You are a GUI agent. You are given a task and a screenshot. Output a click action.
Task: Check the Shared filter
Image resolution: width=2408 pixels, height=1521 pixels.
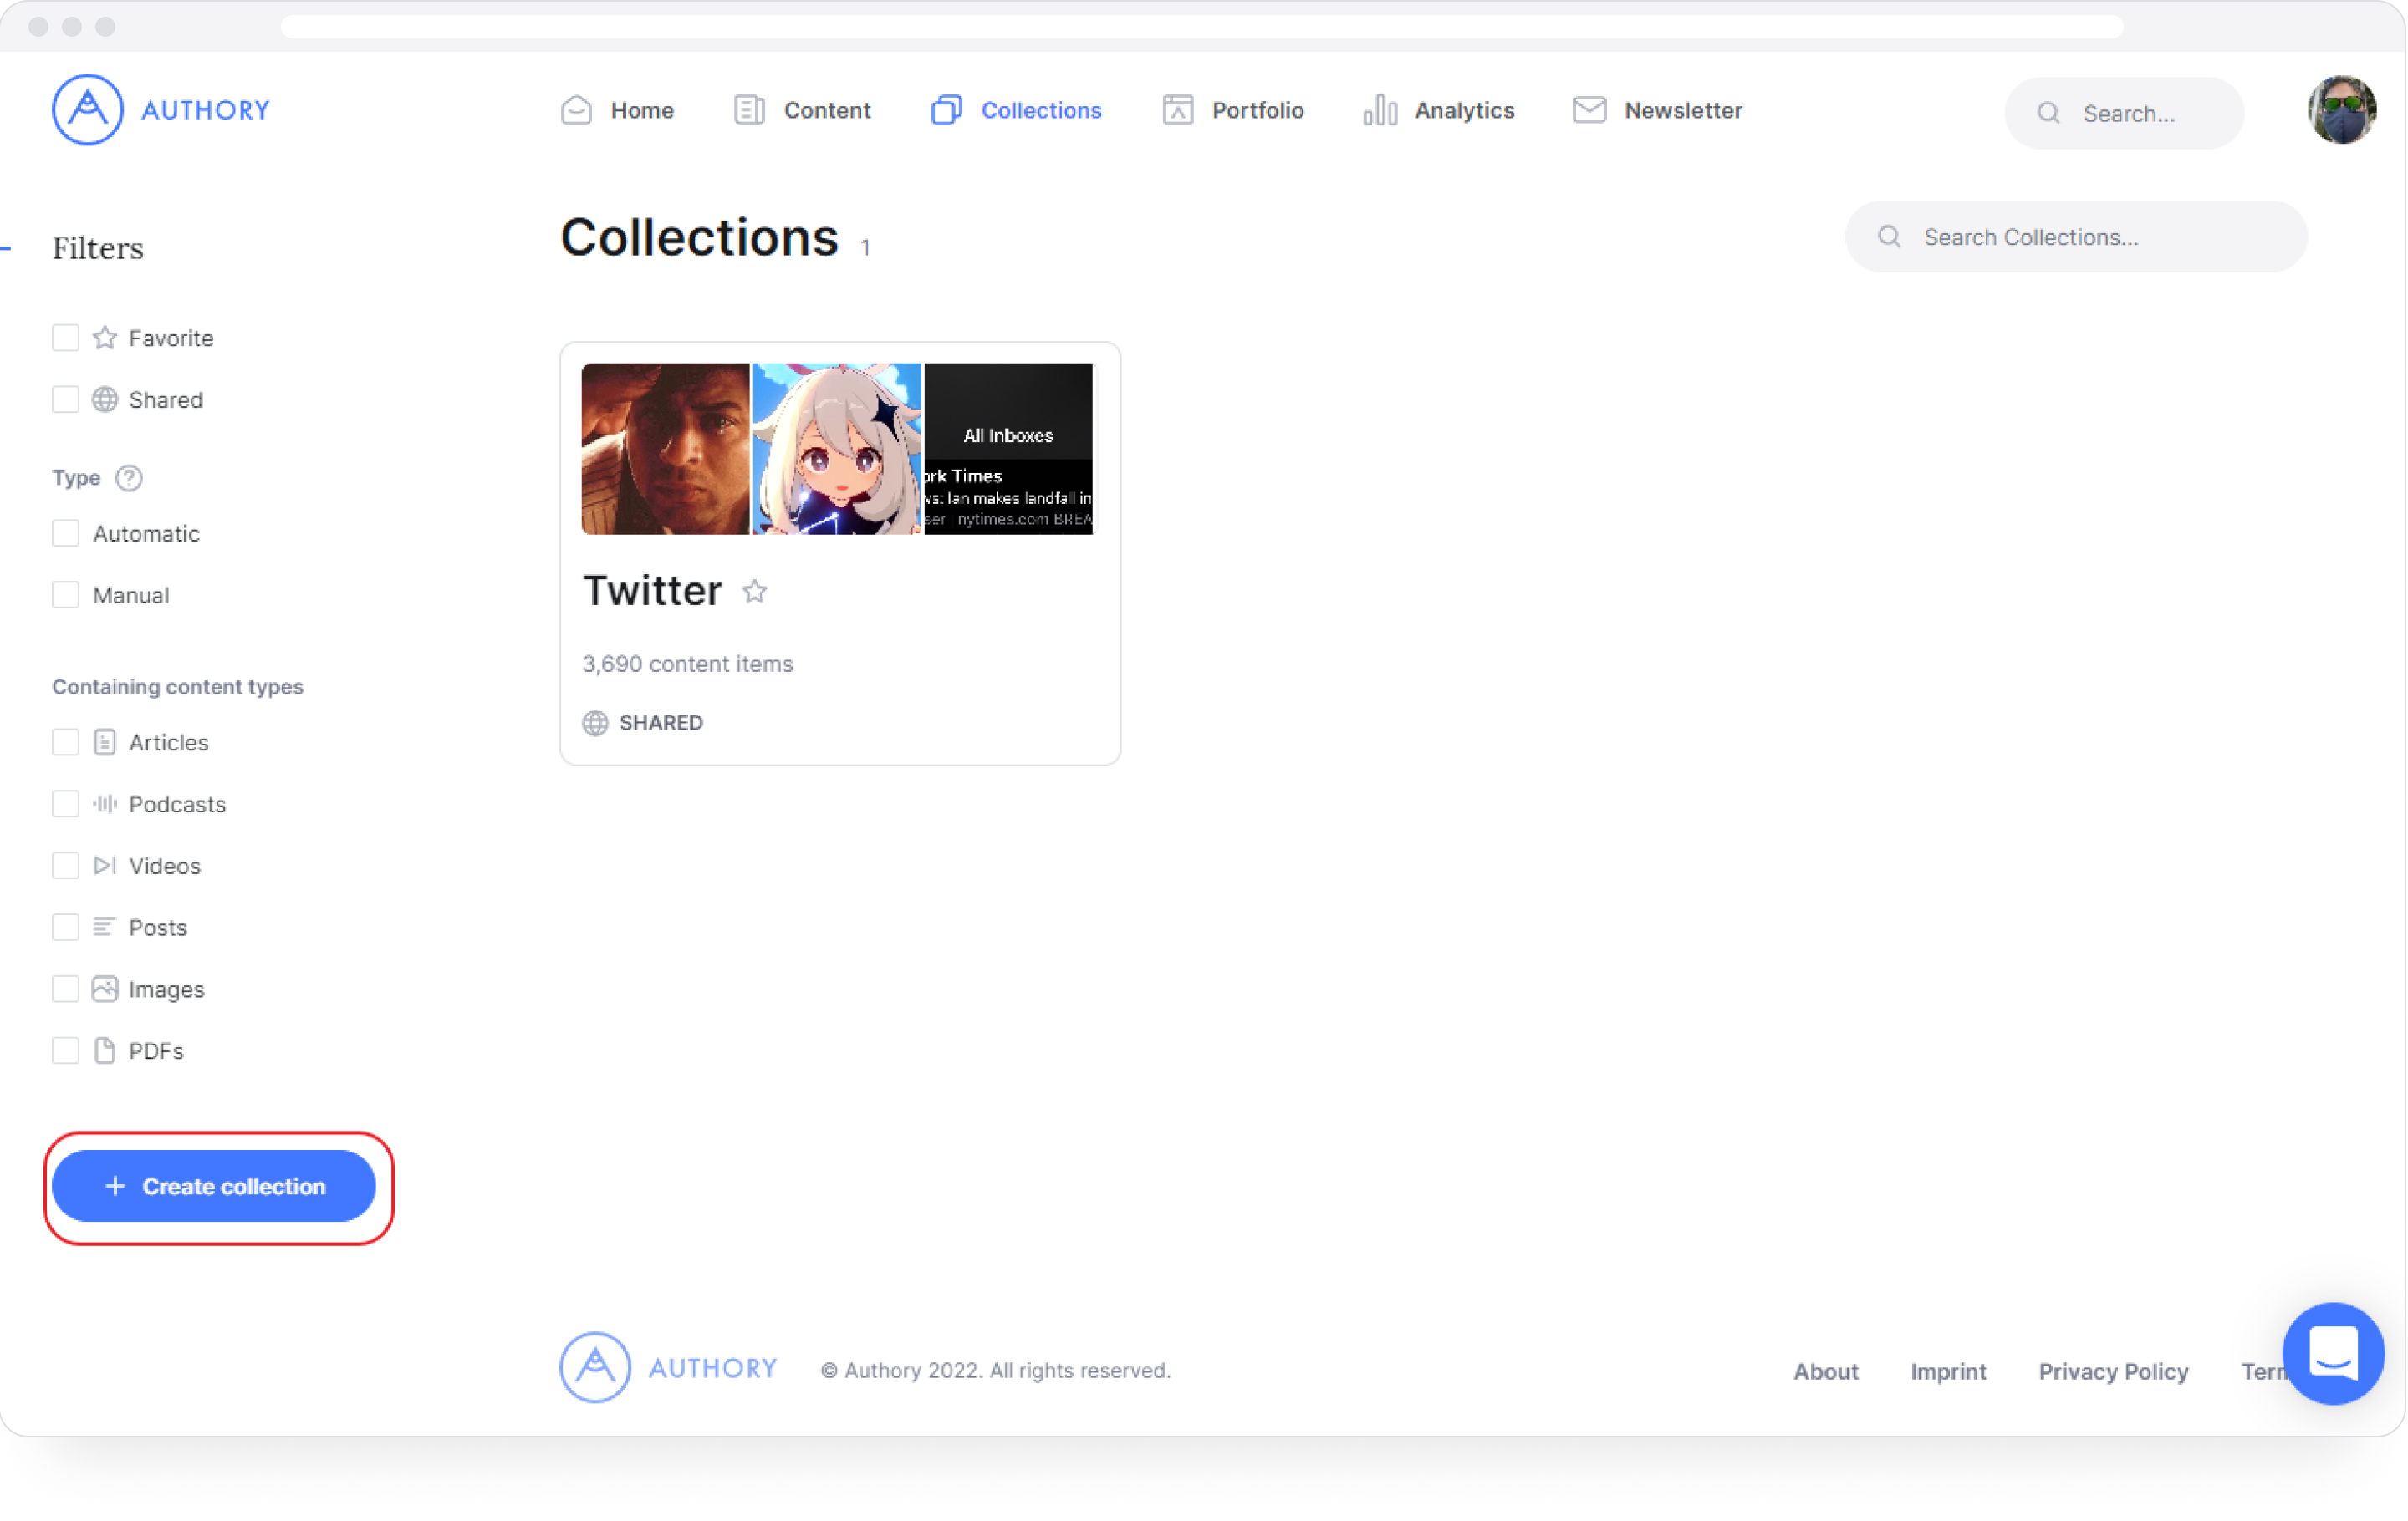pyautogui.click(x=66, y=399)
